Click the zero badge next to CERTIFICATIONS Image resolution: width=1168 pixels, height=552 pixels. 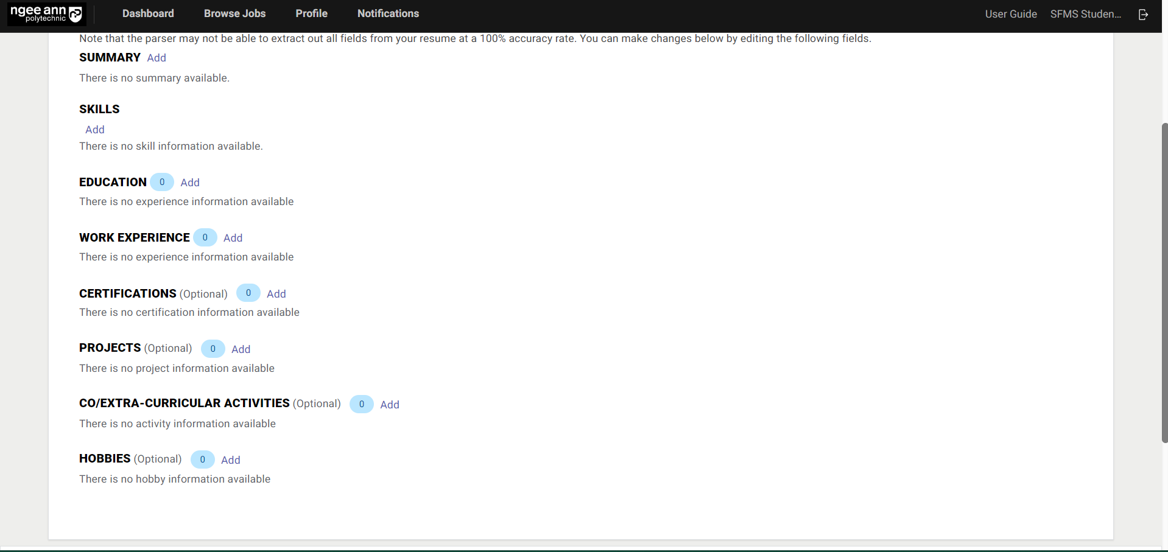click(248, 292)
